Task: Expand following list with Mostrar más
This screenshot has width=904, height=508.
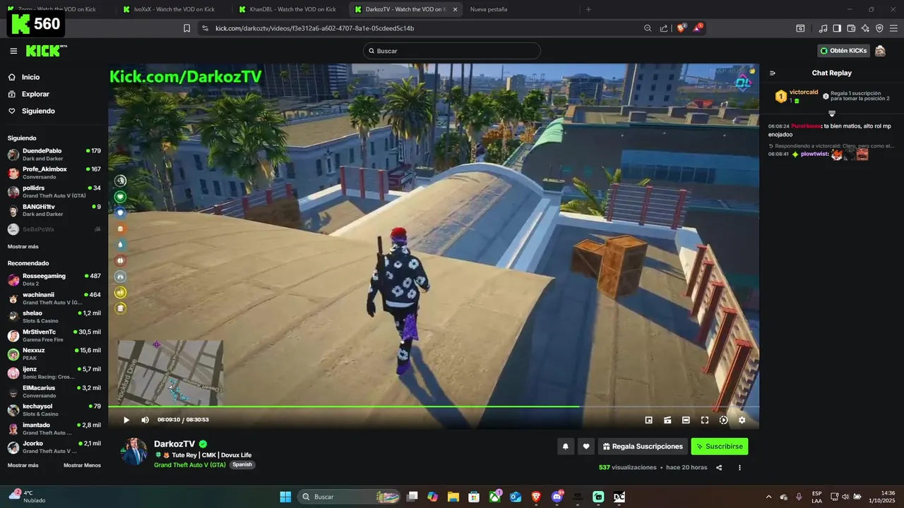Action: [x=23, y=246]
